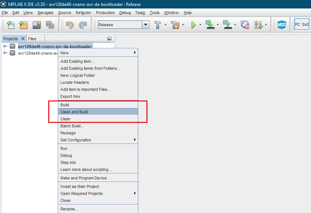Click the PC: 0x0 program counter field

click(302, 24)
